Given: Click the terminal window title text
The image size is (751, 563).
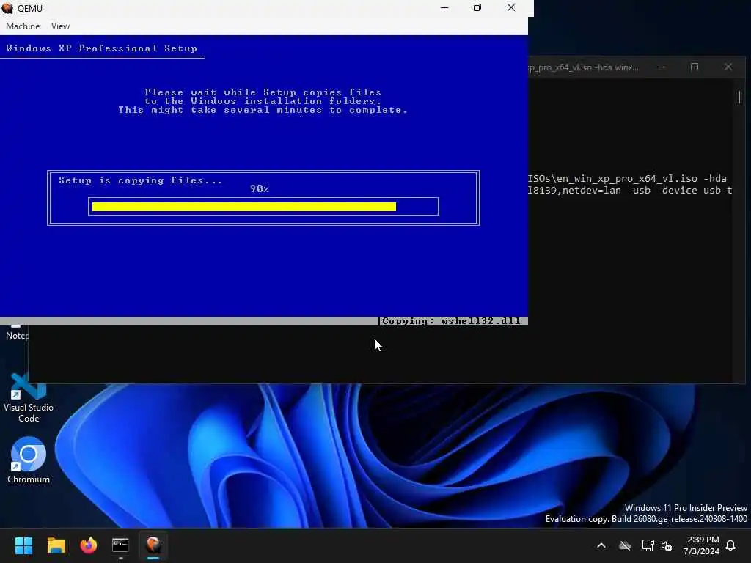Looking at the screenshot, I should point(583,67).
